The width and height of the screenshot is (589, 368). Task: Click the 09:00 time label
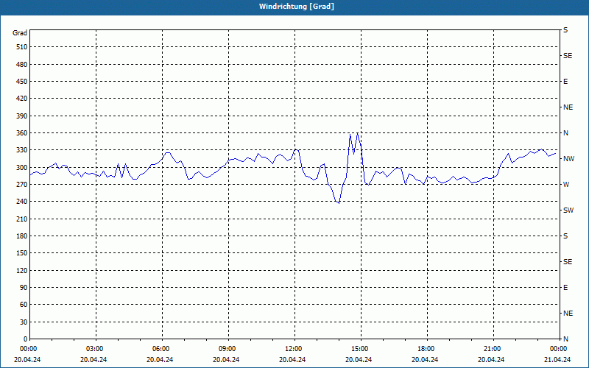[228, 349]
